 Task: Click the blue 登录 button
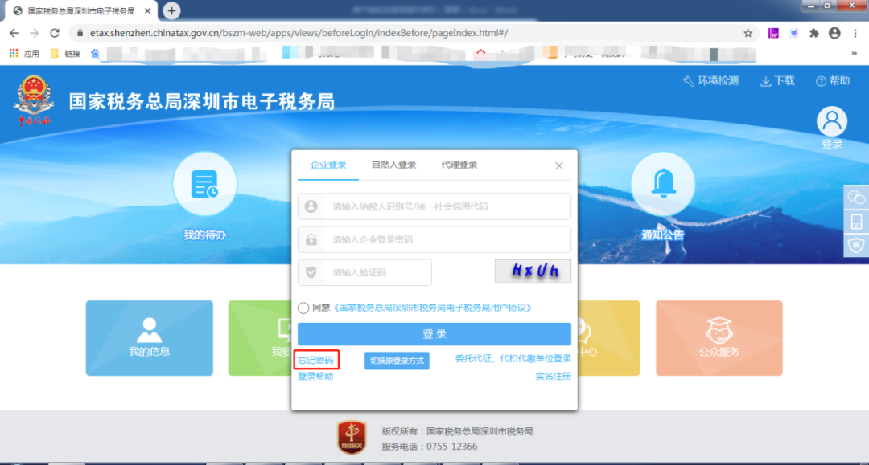[x=434, y=334]
